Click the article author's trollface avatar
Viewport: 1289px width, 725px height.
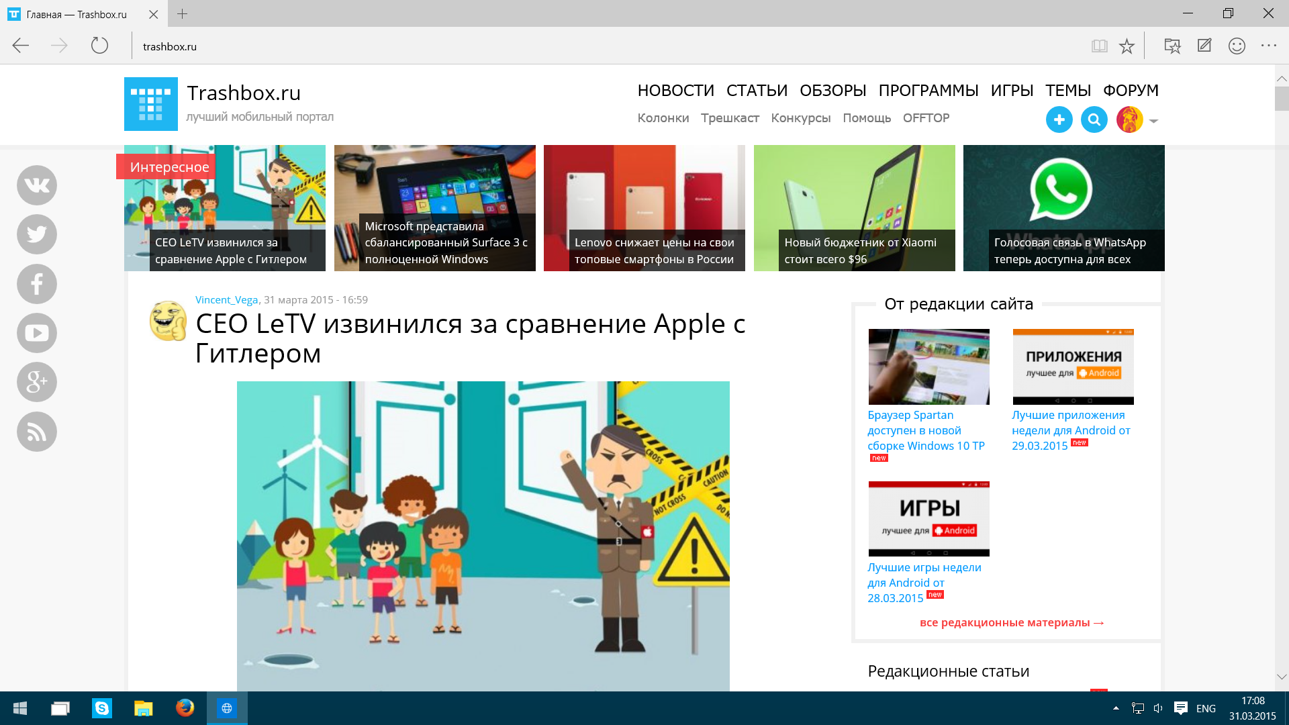pyautogui.click(x=168, y=321)
